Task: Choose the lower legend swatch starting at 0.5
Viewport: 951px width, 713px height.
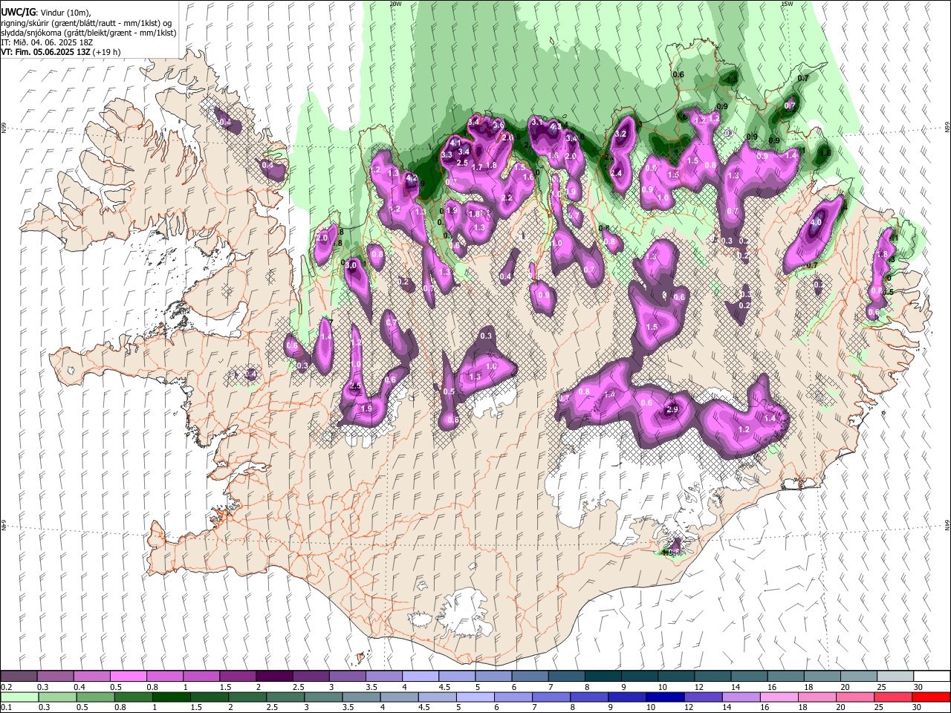Action: pyautogui.click(x=96, y=697)
